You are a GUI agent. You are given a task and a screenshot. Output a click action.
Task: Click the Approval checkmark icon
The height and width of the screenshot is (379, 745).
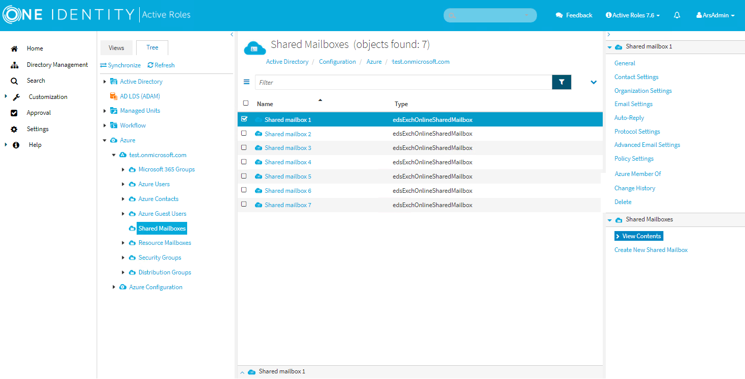tap(14, 113)
